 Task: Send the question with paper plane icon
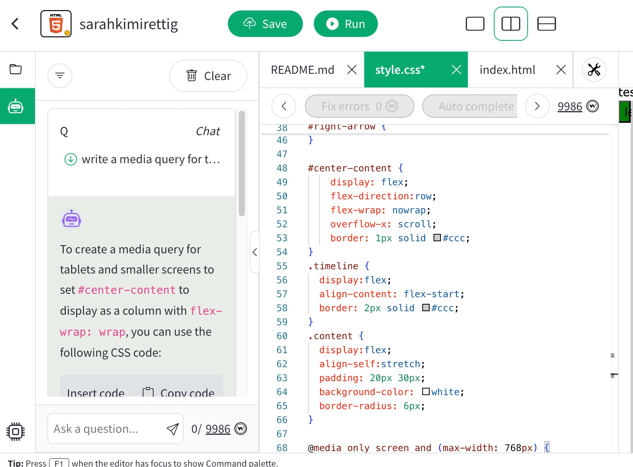(x=173, y=429)
